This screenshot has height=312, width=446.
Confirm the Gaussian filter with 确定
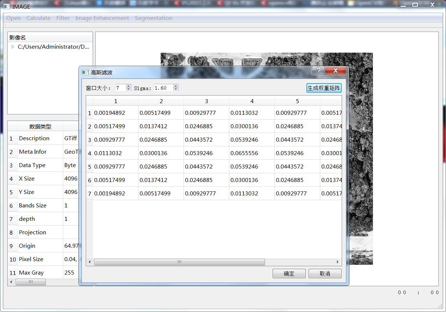tap(289, 273)
